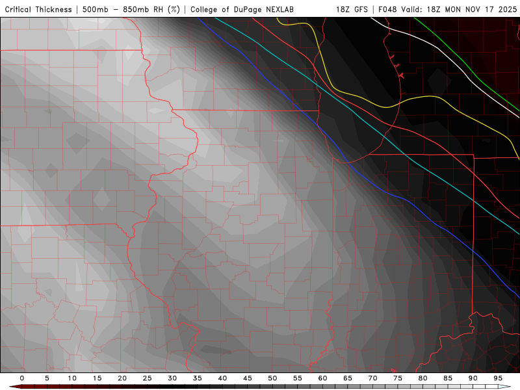Viewport: 520px width, 390px height.
Task: Click the "College of DuPage NEXLAB" text
Action: pyautogui.click(x=242, y=9)
